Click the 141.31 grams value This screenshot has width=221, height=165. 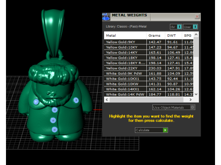(155, 84)
